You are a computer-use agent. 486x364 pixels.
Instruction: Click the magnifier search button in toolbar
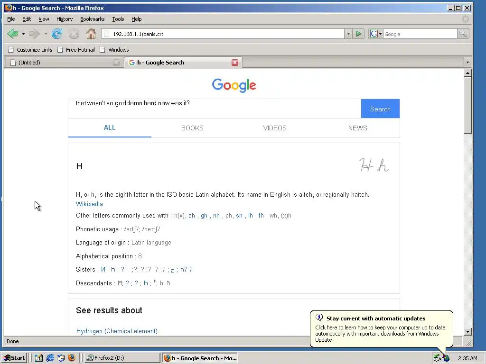tap(463, 34)
